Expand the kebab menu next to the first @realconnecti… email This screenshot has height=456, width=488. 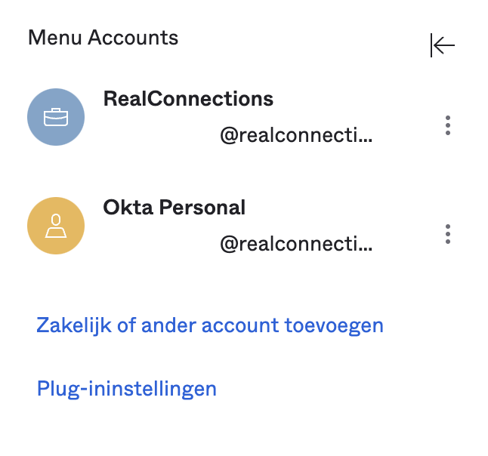(x=447, y=125)
